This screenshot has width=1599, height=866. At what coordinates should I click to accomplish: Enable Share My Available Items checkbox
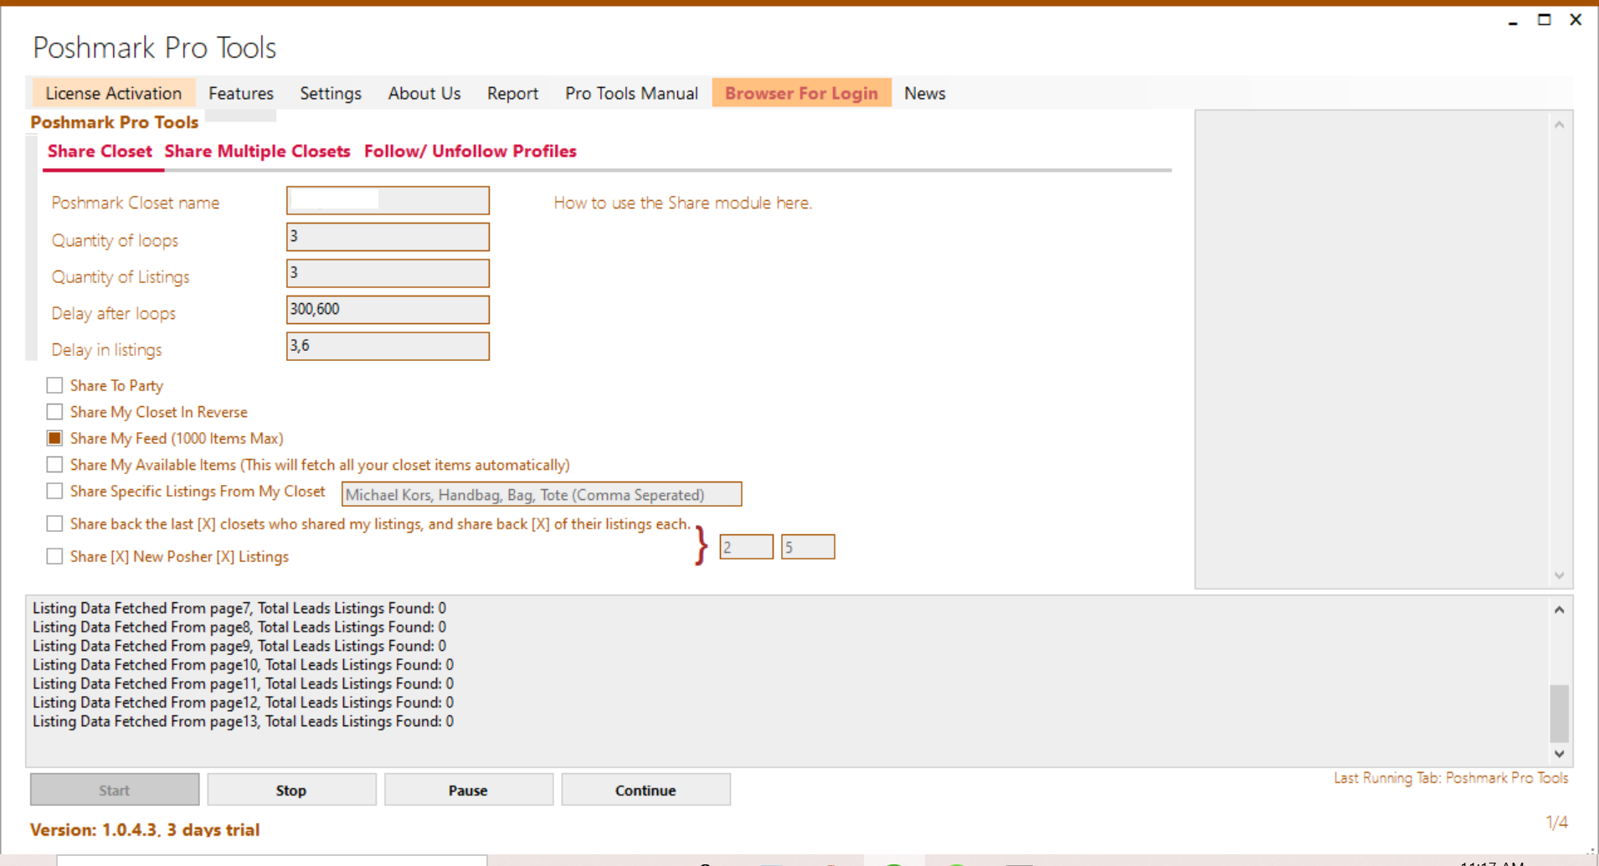(54, 465)
